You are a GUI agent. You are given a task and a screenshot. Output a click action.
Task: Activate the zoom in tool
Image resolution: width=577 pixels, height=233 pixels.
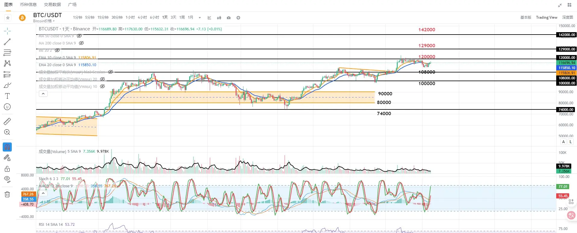point(7,132)
